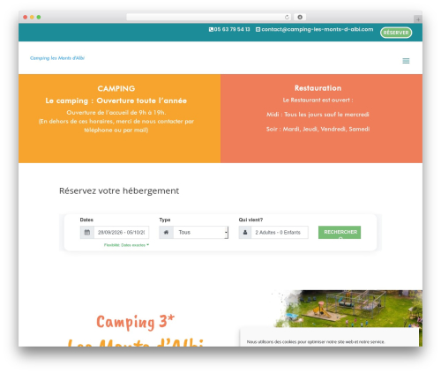Image resolution: width=441 pixels, height=373 pixels.
Task: Open a new browser tab with plus button
Action: (418, 19)
